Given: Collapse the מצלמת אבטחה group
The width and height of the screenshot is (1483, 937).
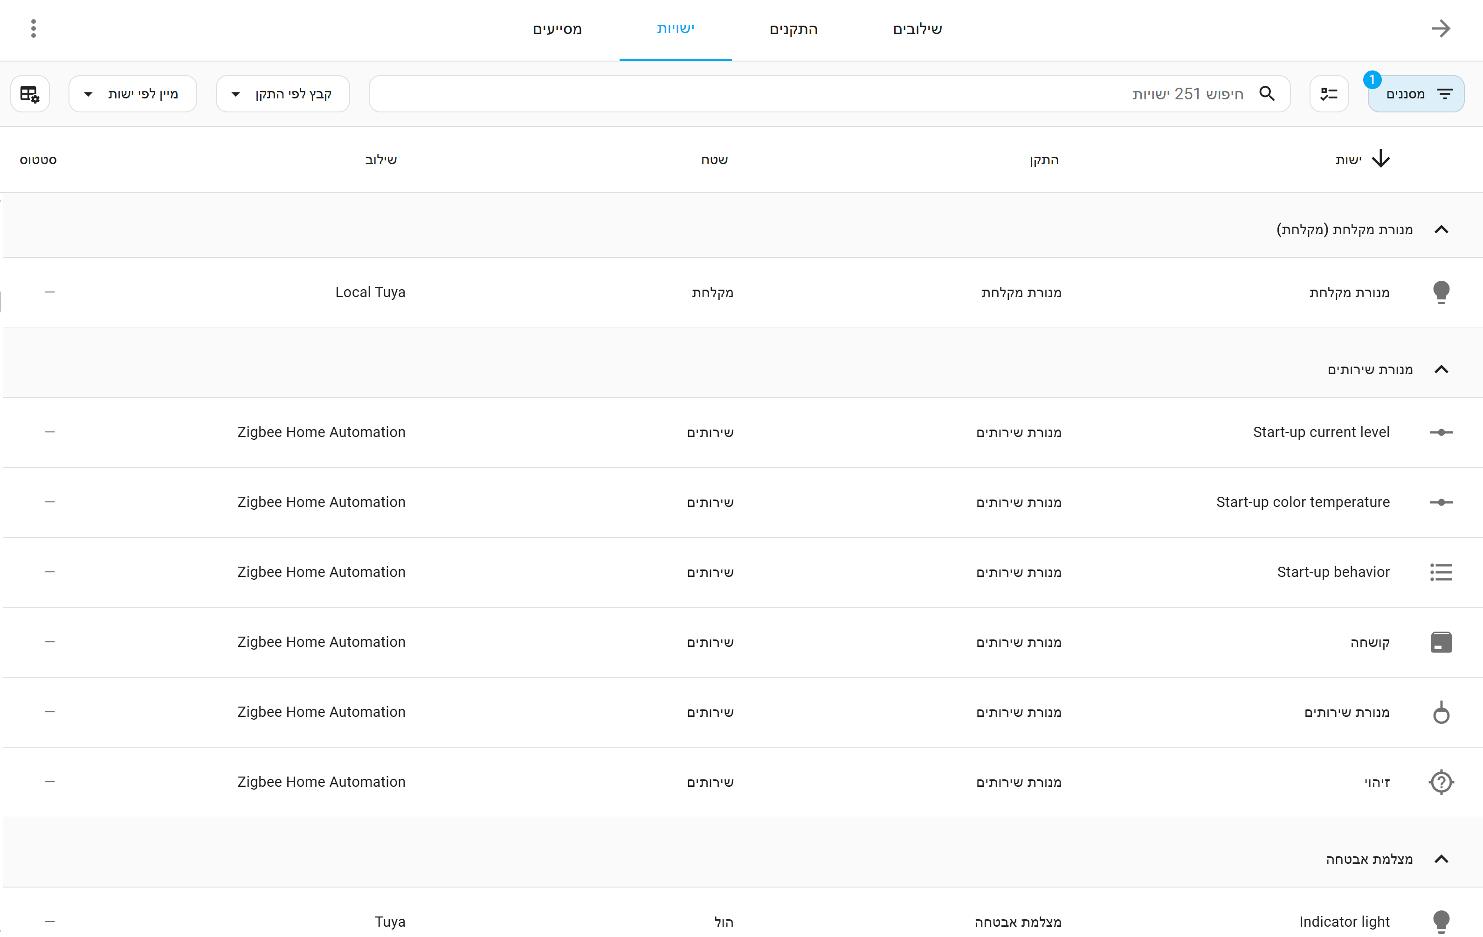Looking at the screenshot, I should 1441,859.
